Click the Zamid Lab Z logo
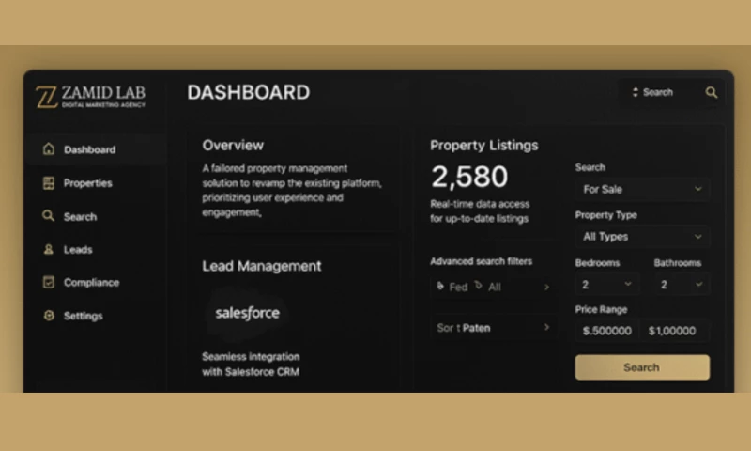Screen dimensions: 751x451 pos(46,98)
